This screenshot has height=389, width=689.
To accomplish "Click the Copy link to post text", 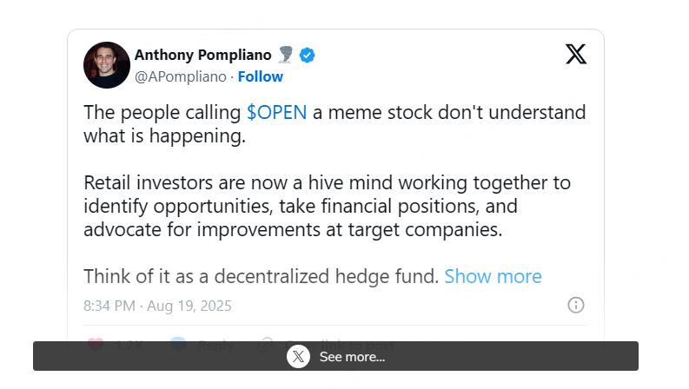I will tap(348, 345).
